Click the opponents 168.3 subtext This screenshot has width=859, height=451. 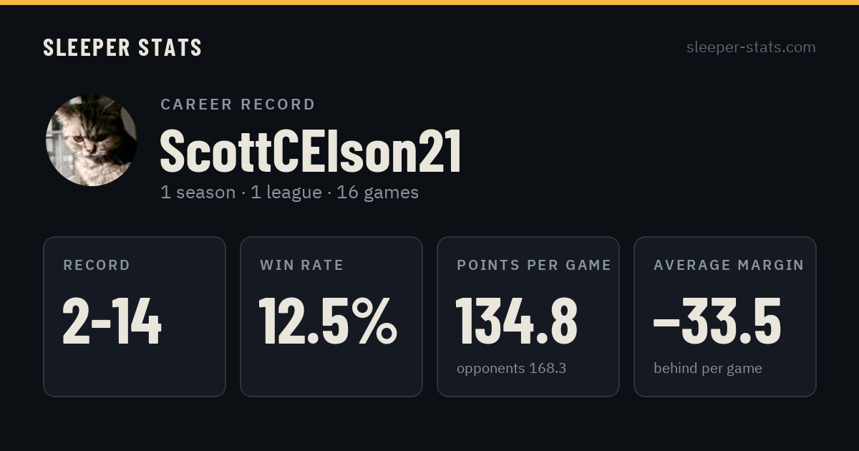tap(511, 369)
